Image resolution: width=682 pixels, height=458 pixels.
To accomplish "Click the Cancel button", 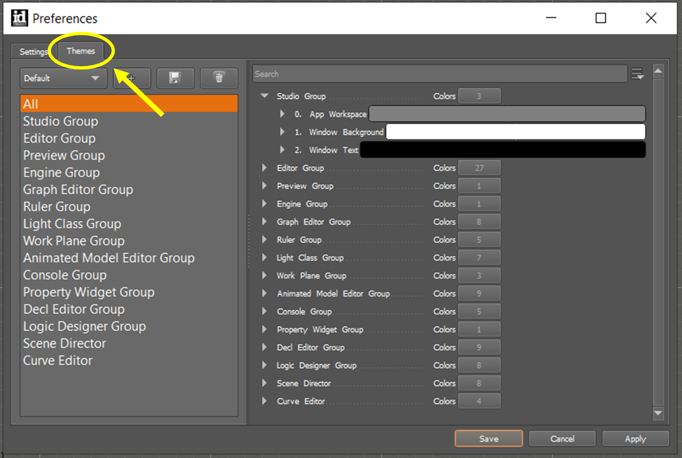I will coord(562,439).
